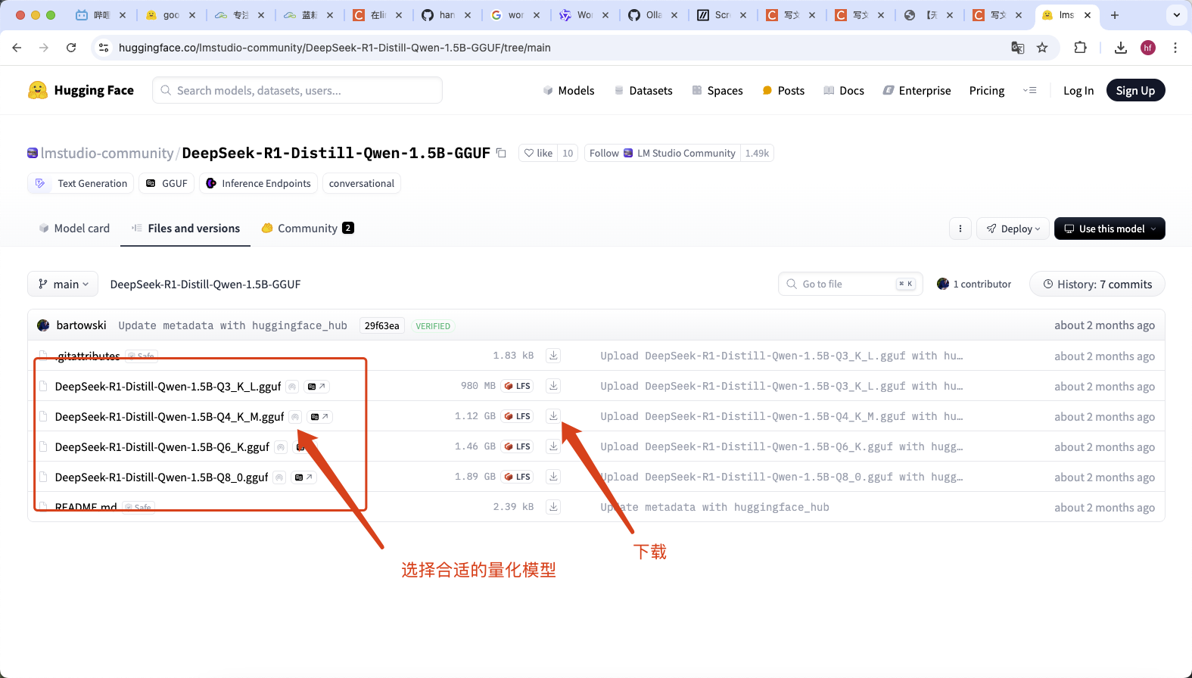Open the Deploy dropdown
The width and height of the screenshot is (1192, 678).
[x=1013, y=229]
